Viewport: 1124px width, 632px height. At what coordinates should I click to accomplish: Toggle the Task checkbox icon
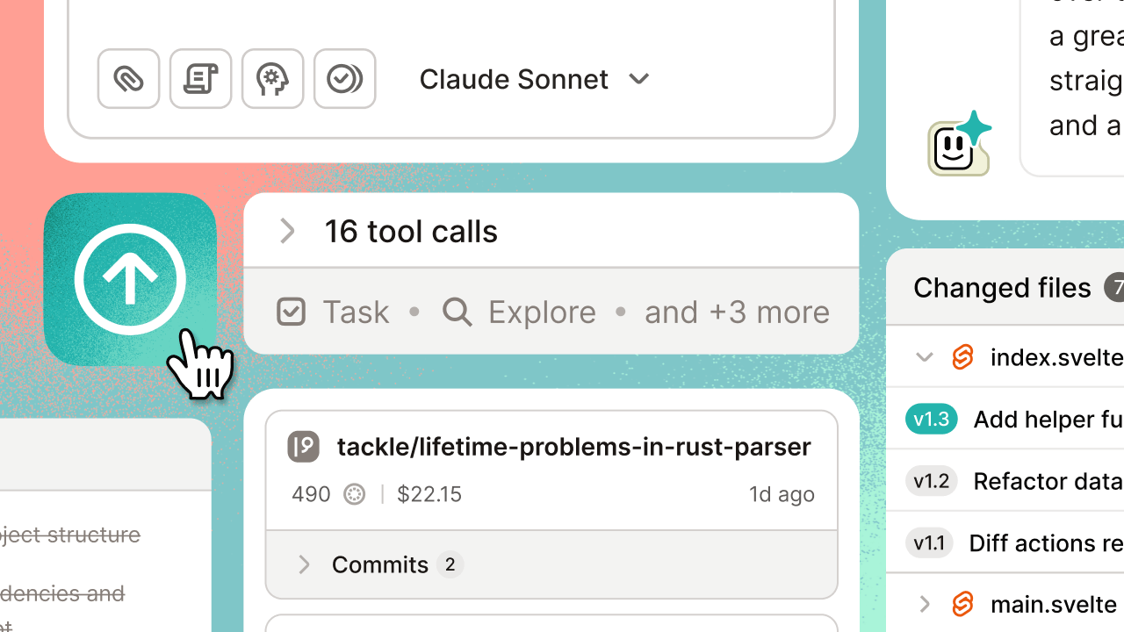291,312
